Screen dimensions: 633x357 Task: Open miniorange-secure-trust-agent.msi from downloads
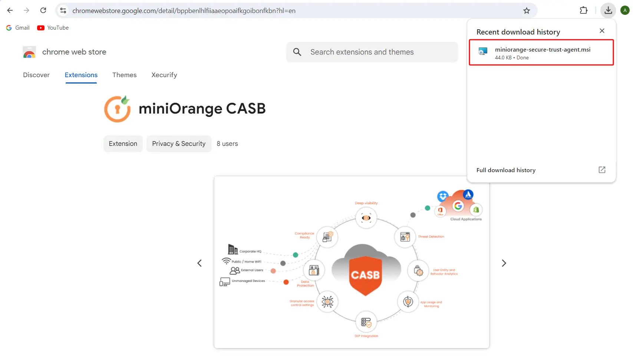tap(541, 52)
